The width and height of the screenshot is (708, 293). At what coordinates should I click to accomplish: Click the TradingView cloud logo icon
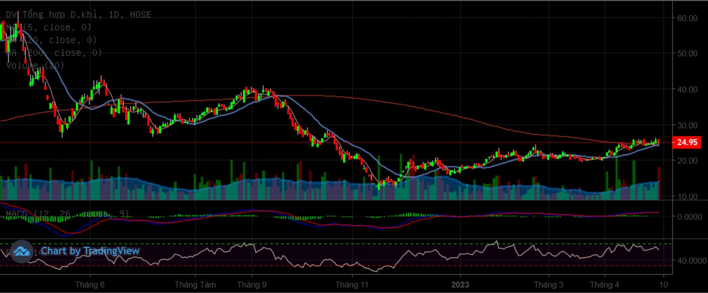[x=22, y=251]
